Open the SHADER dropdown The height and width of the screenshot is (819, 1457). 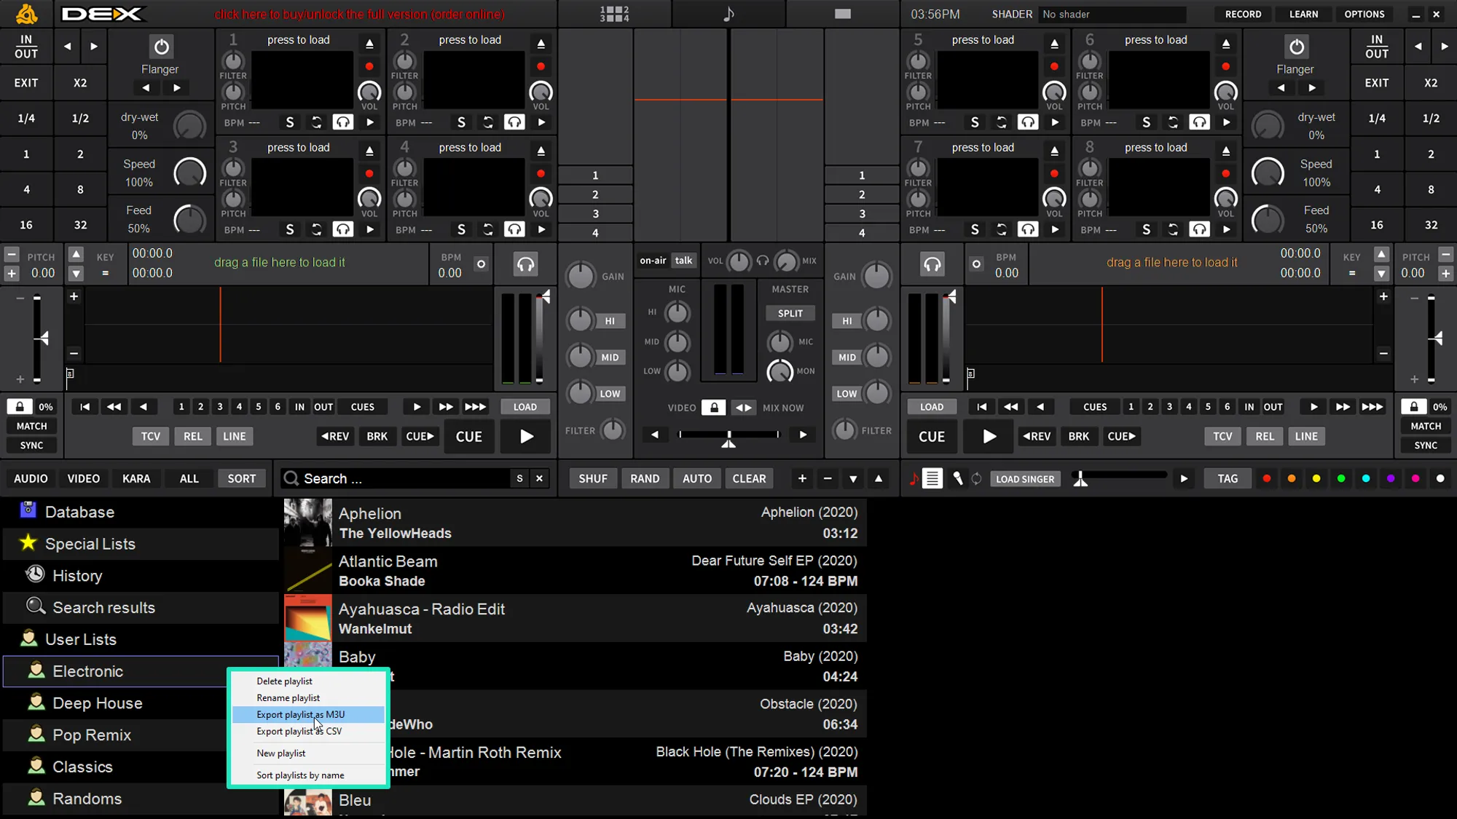tap(1112, 14)
